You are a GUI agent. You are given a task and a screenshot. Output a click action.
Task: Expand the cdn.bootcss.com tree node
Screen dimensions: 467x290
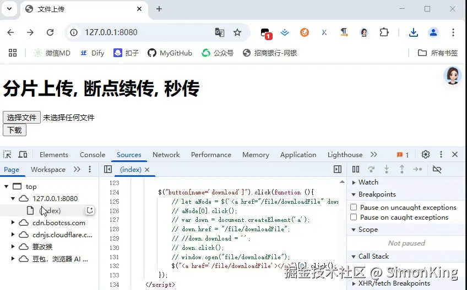point(13,222)
